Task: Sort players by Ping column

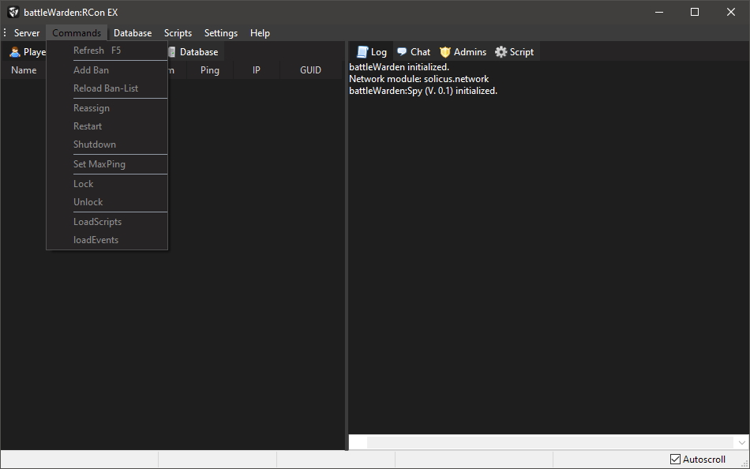Action: (x=210, y=69)
